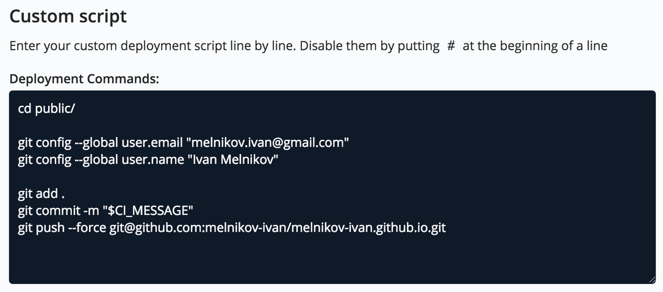Screen dimensions: 663x292
Task: Place cursor on the "git add ." line
Action: (41, 194)
